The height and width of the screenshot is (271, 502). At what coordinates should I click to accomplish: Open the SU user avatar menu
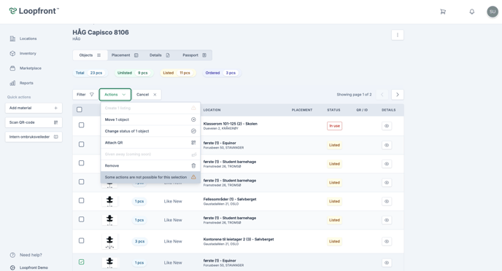point(493,12)
